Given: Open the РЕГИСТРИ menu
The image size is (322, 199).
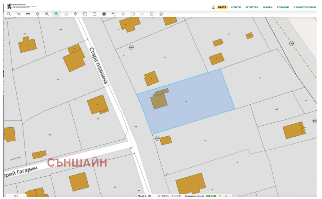Looking at the screenshot, I should [252, 7].
